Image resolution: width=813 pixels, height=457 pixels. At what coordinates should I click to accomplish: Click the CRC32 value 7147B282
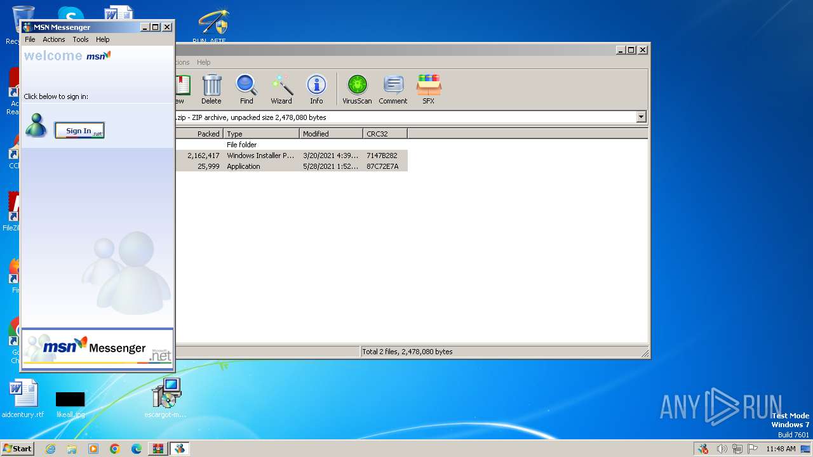click(x=382, y=156)
